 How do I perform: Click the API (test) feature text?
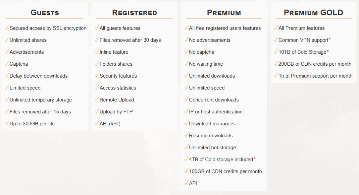[x=110, y=124]
